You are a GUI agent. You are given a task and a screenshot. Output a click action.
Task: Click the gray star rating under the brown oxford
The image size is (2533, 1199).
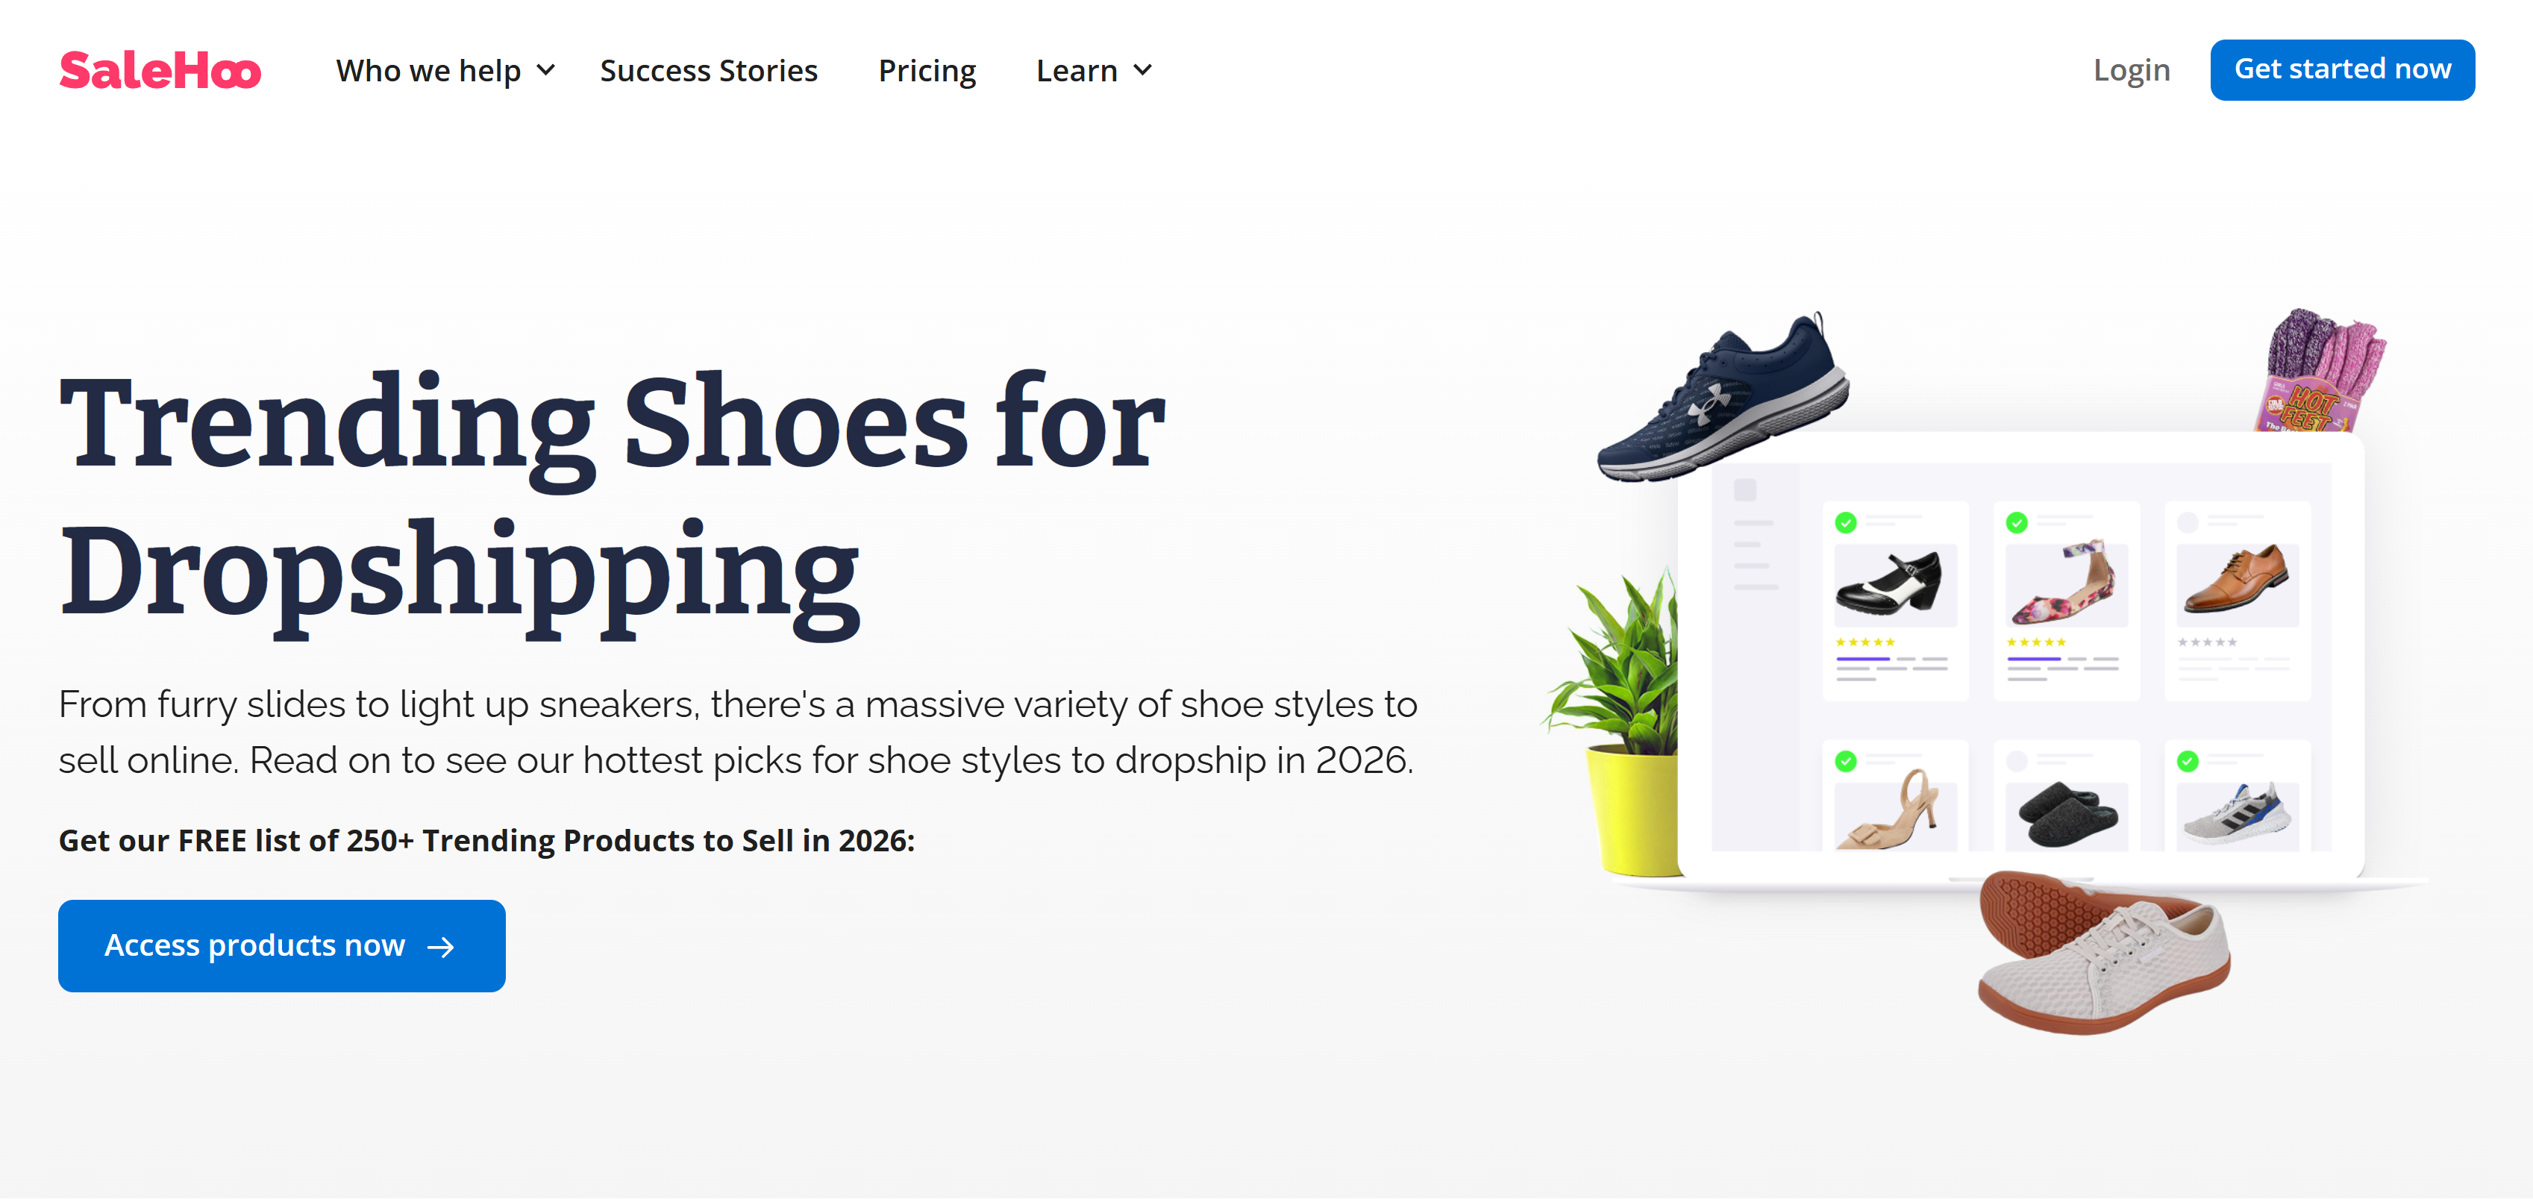[x=2208, y=642]
